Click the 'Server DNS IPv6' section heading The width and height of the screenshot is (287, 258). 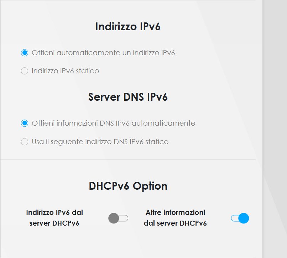128,98
